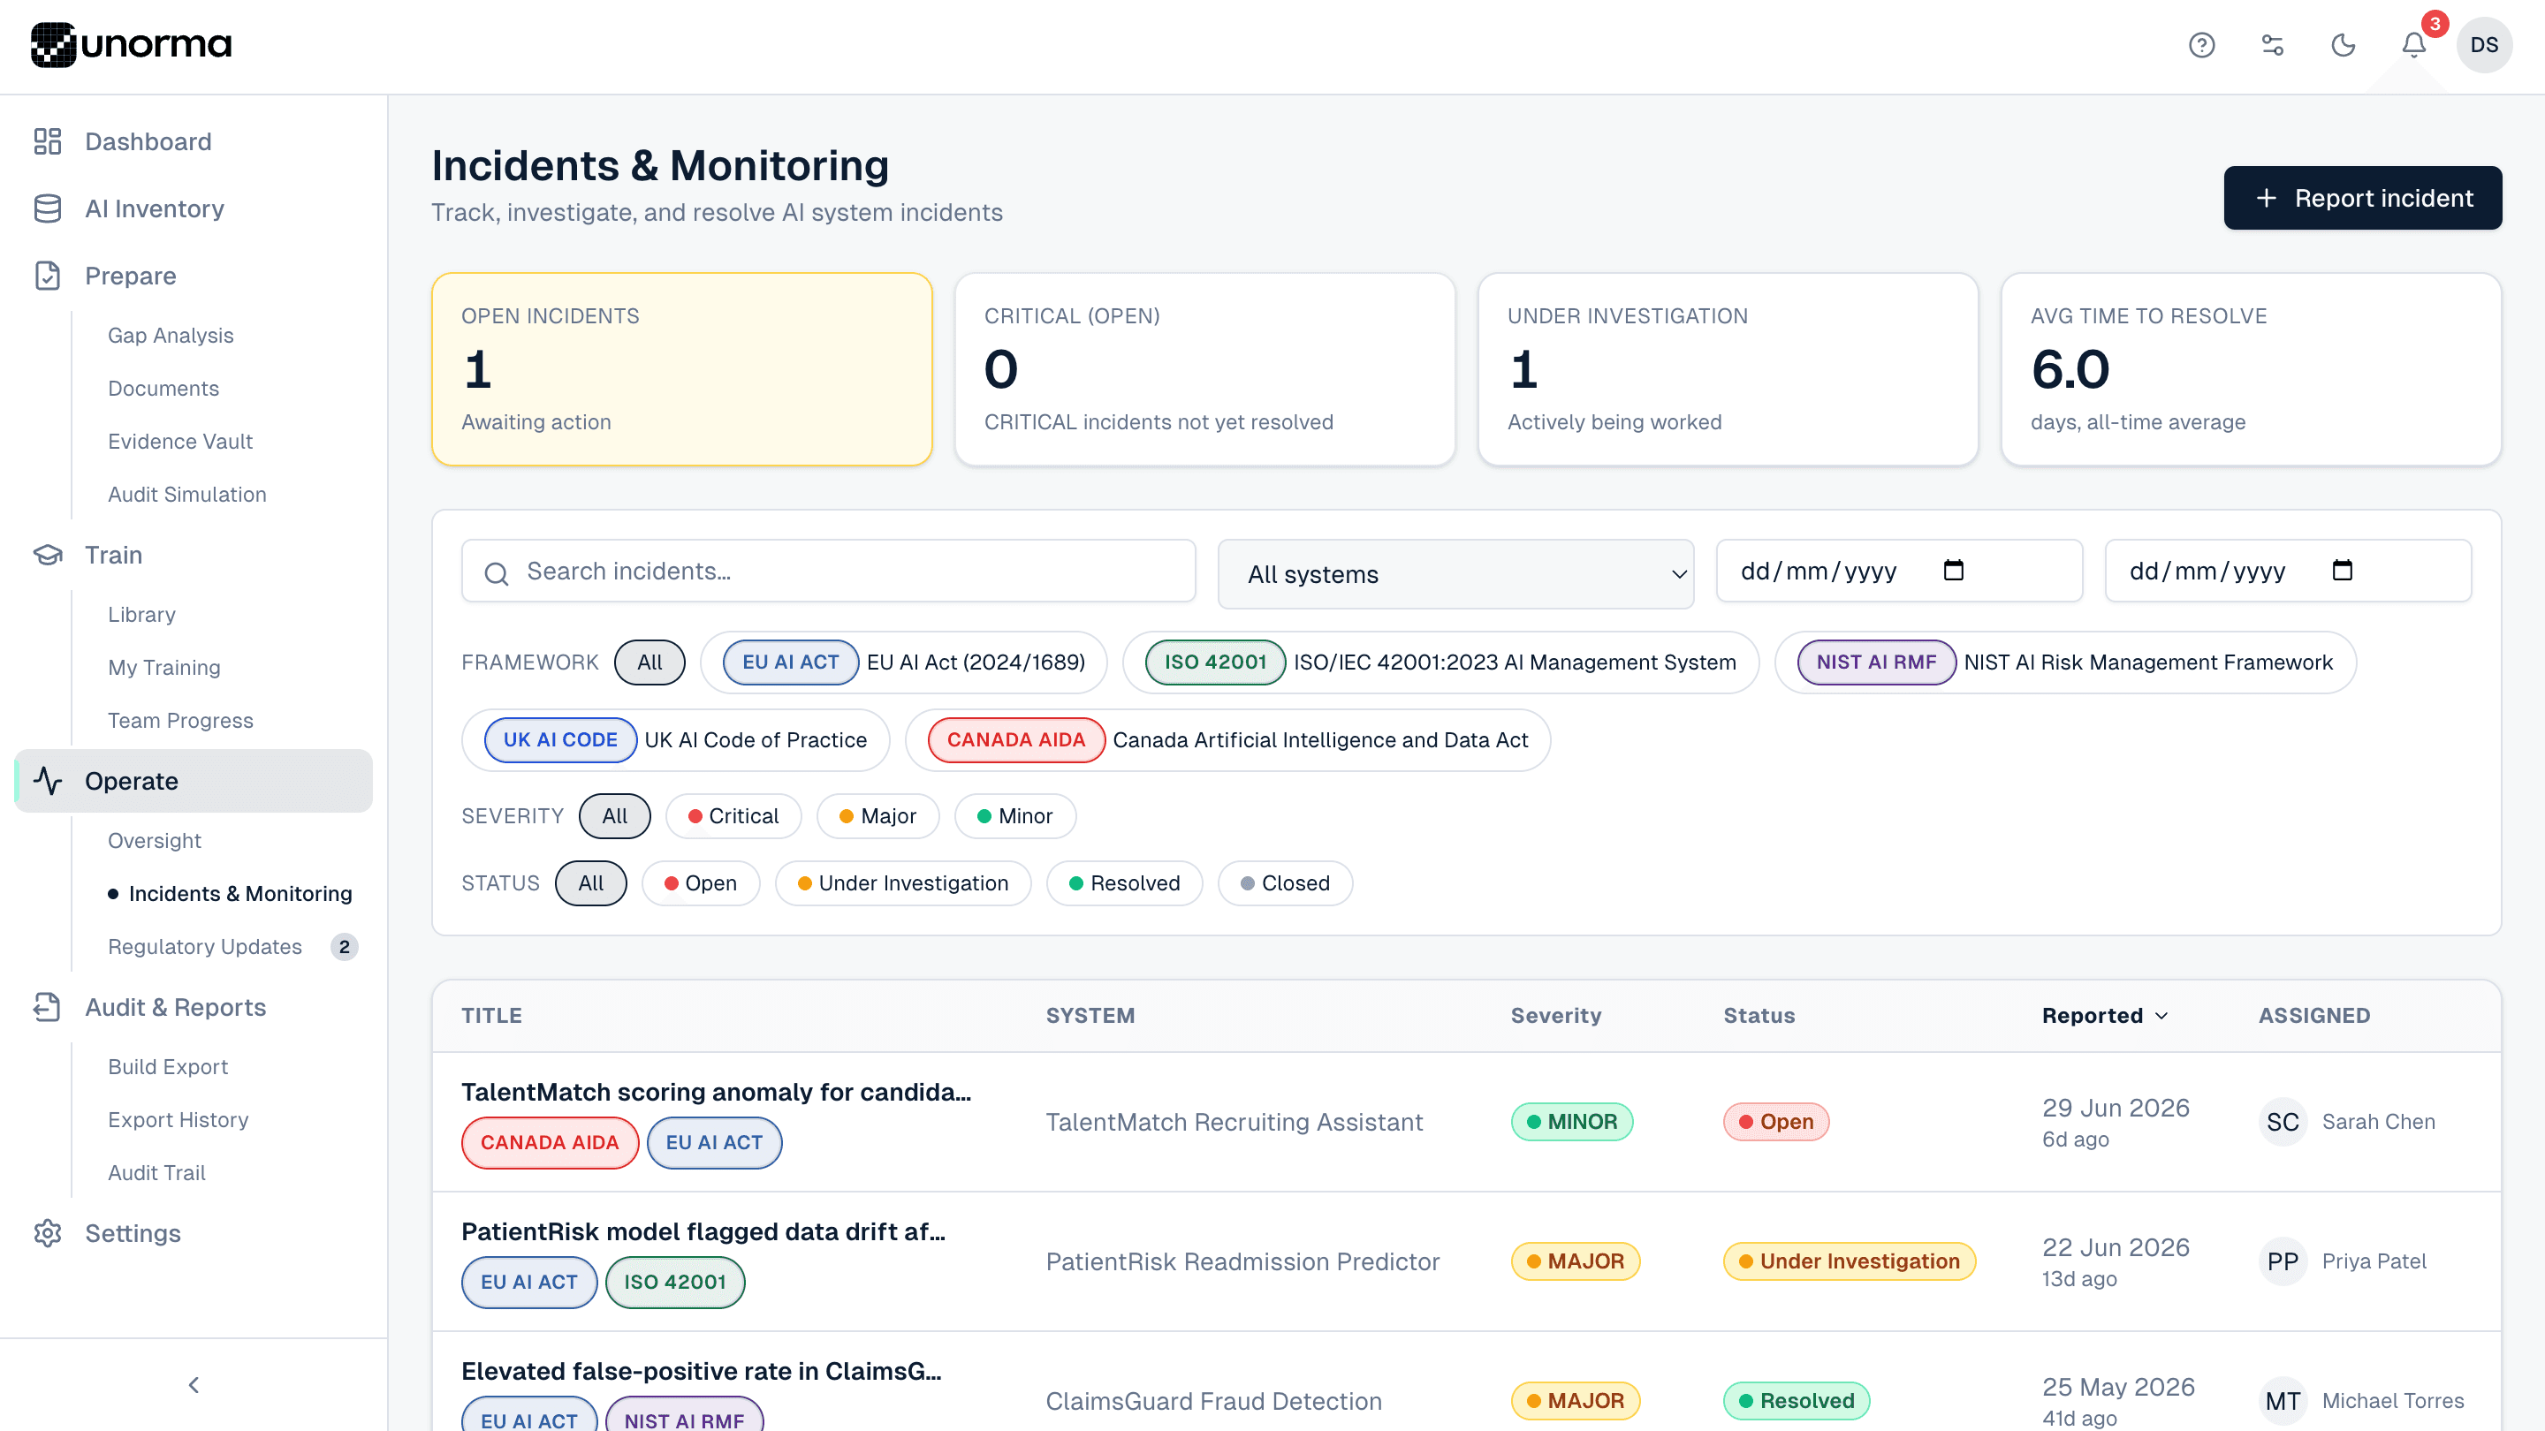
Task: Click the plus icon on Report incident
Action: (2267, 199)
